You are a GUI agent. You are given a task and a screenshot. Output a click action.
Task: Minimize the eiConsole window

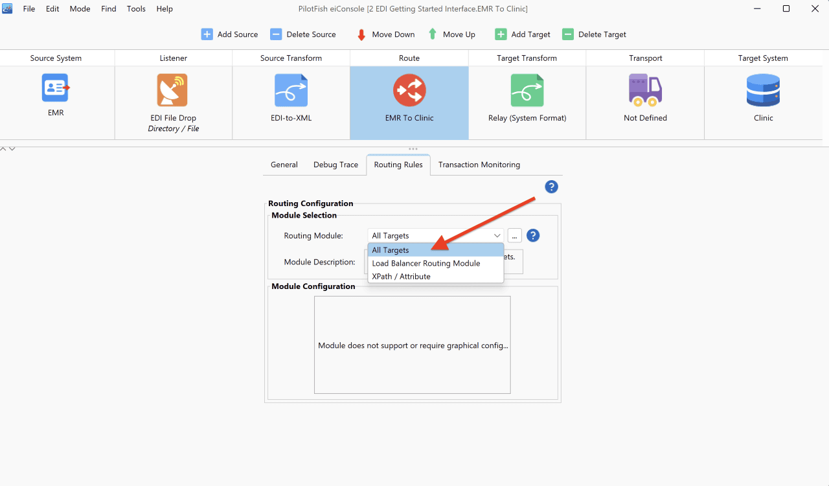pyautogui.click(x=756, y=8)
